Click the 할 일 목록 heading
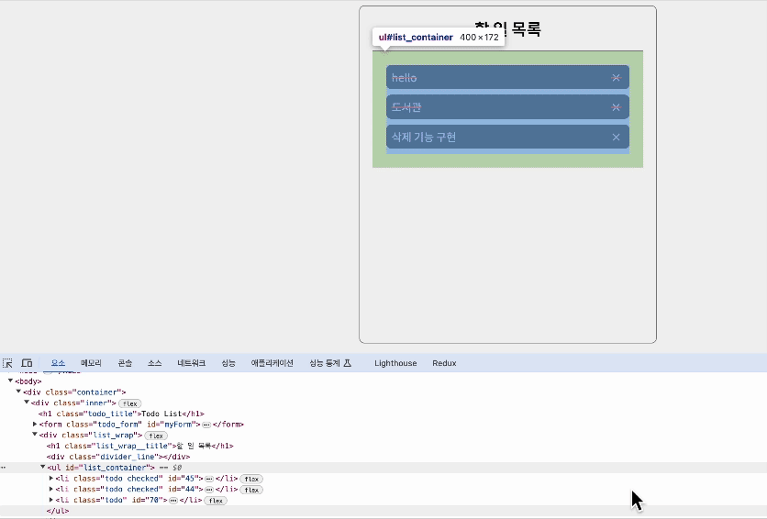This screenshot has width=767, height=519. pyautogui.click(x=507, y=29)
